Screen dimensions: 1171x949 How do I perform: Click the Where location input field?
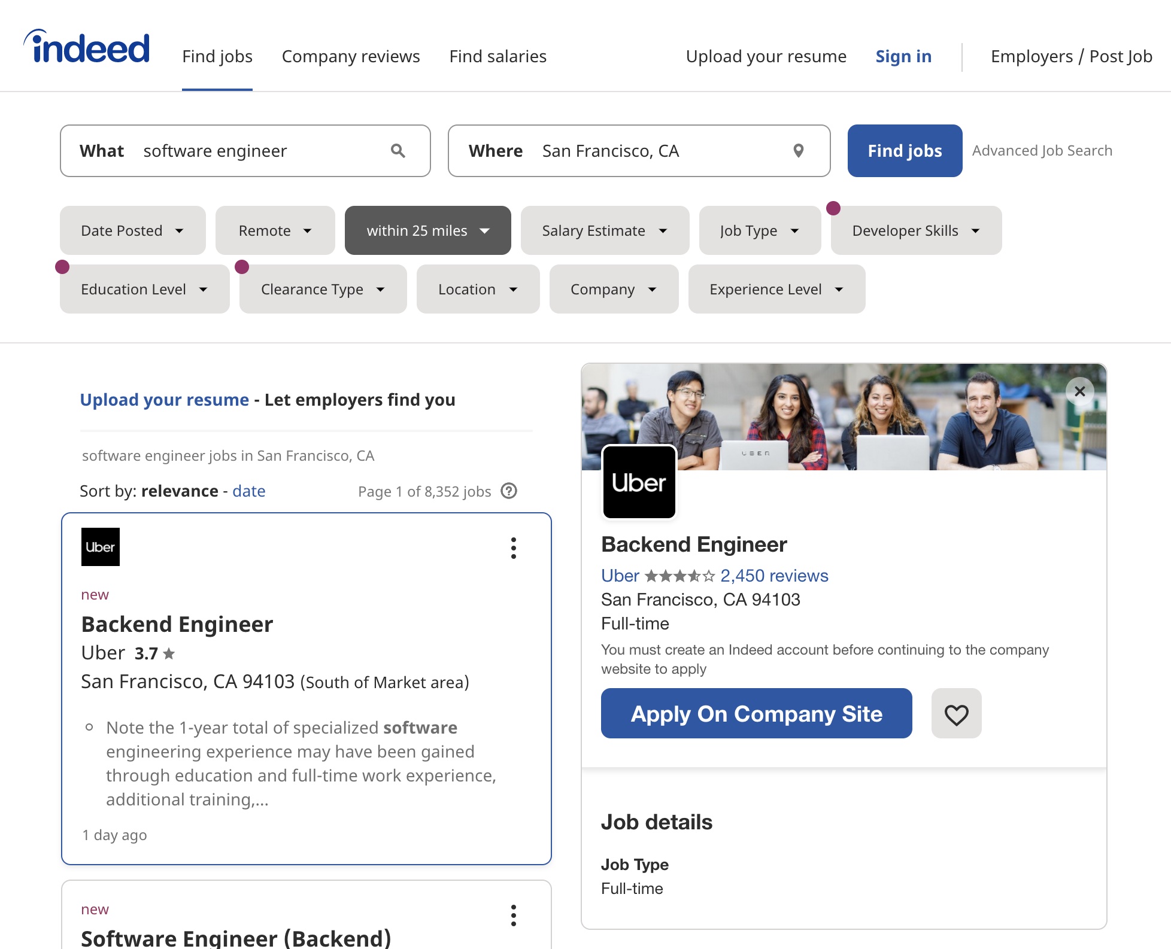point(639,151)
